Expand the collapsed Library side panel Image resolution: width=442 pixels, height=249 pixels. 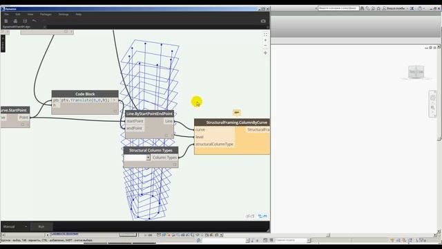click(x=3, y=43)
